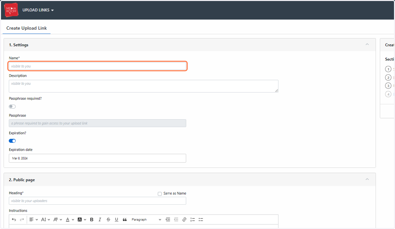Decrease indent in Instructions editor
395x229 pixels.
point(176,219)
